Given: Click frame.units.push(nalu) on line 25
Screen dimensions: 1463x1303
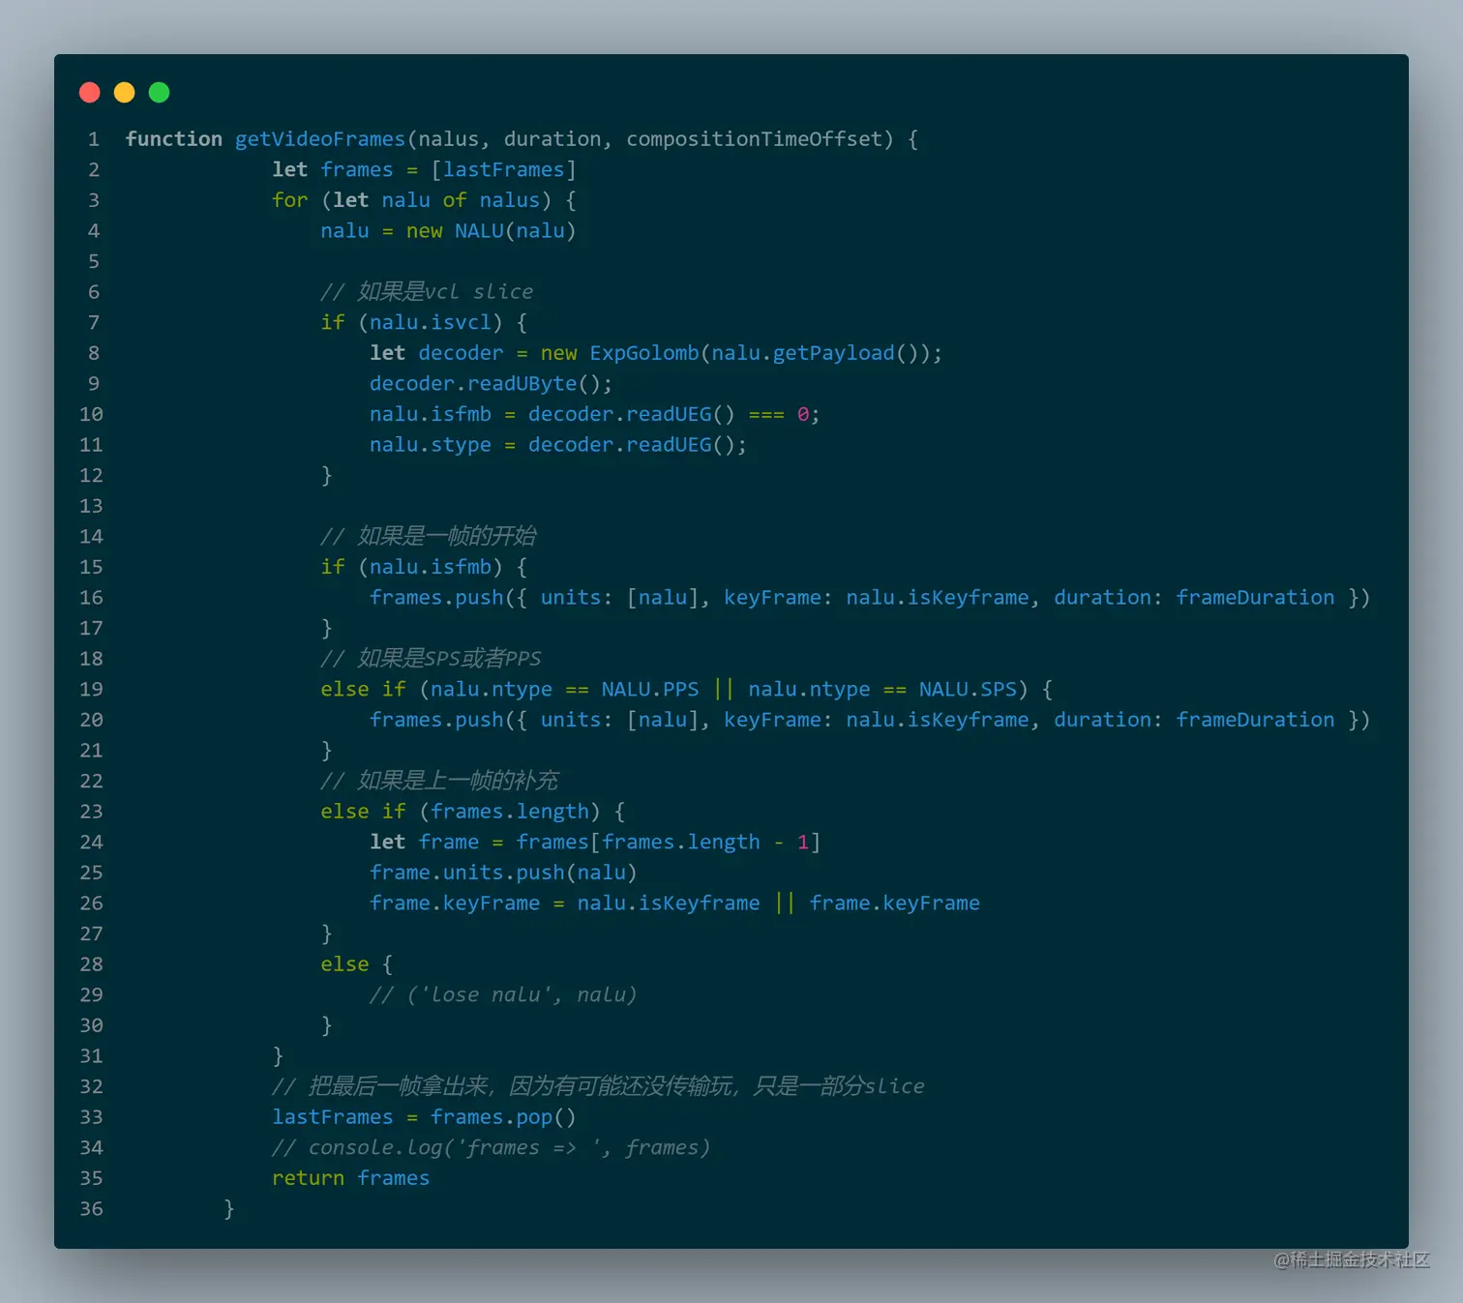Looking at the screenshot, I should click(x=503, y=872).
